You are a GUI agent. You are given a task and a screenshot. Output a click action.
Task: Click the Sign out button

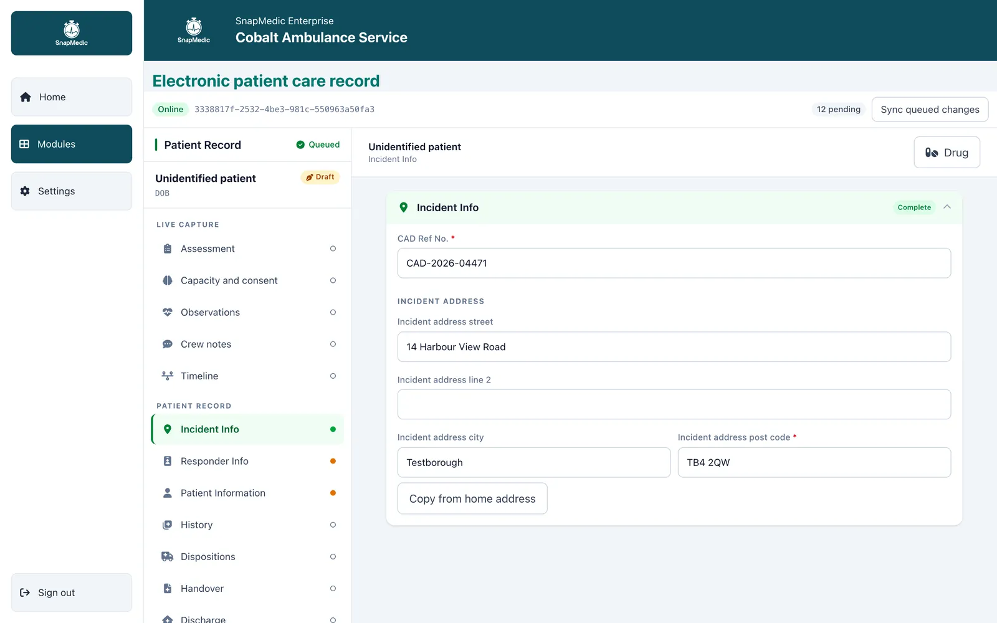click(x=72, y=592)
